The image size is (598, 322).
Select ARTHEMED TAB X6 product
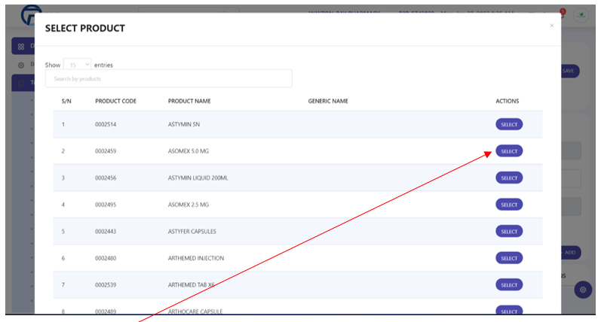point(509,284)
